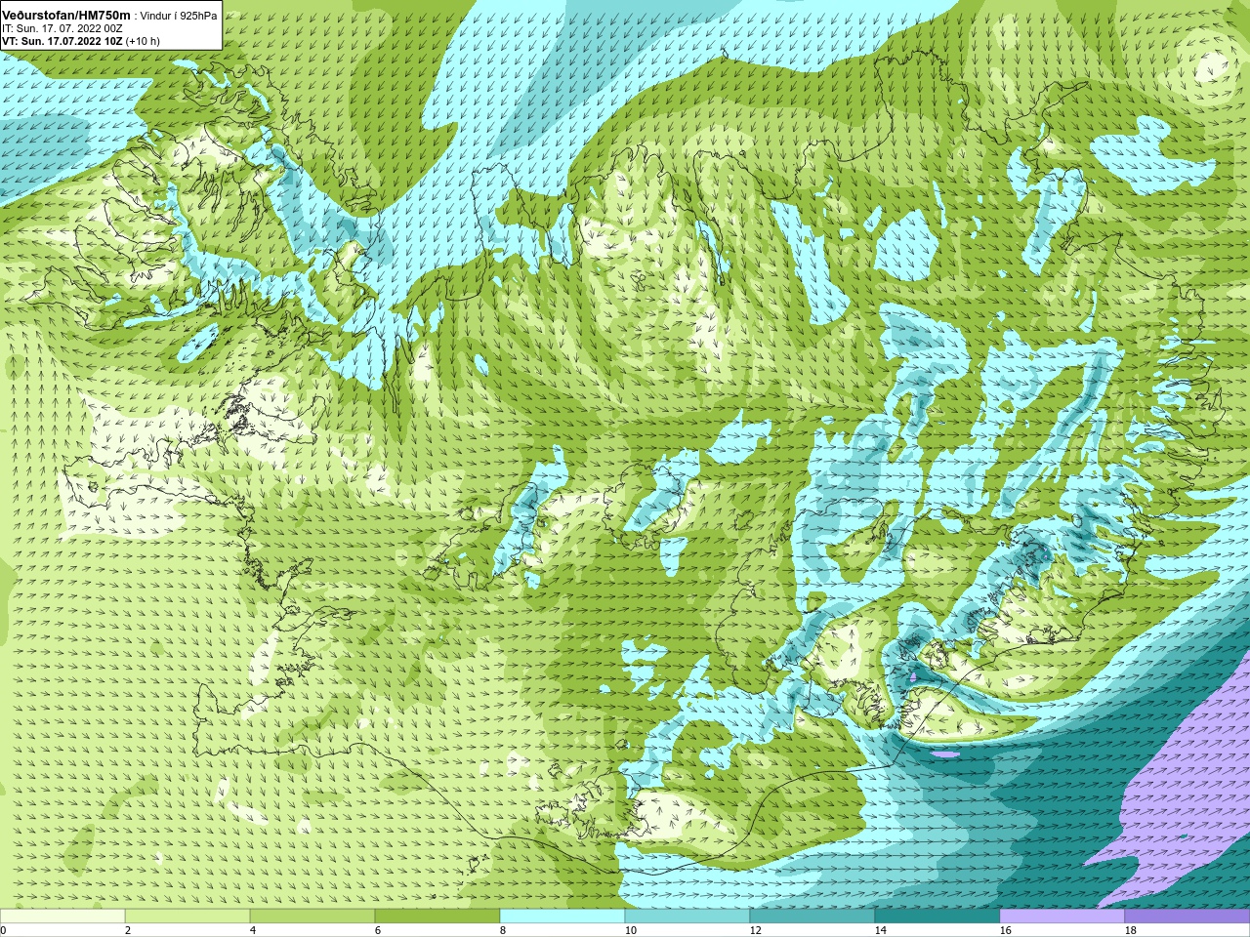
Task: Click the legend scale number "18"
Action: click(x=1131, y=931)
